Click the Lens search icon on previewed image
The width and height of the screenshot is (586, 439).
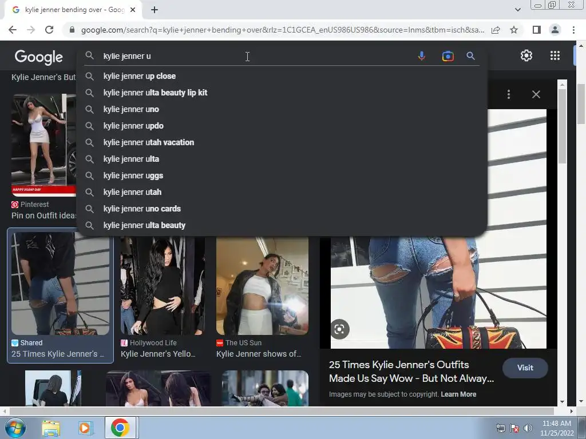(x=339, y=329)
